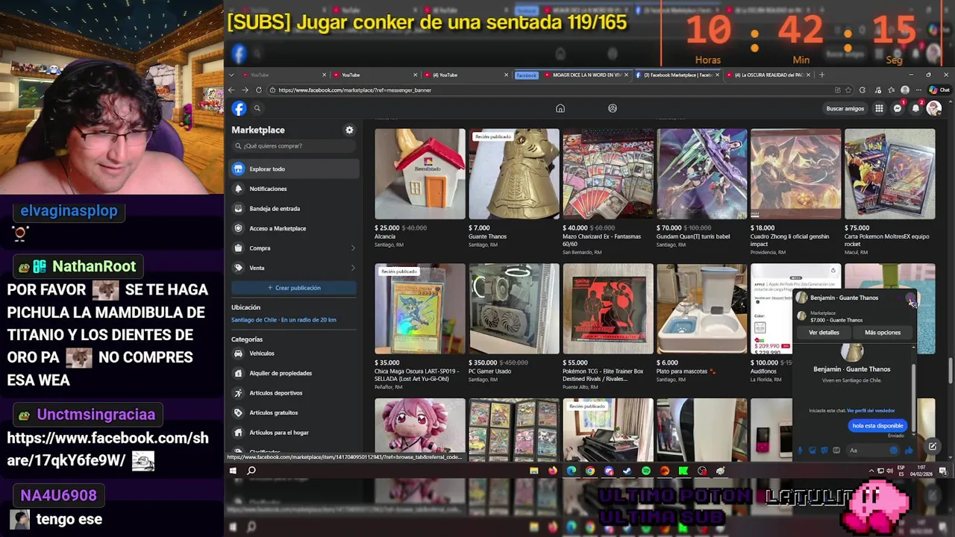Open Notificaciones in Marketplace sidebar
Viewport: 955px width, 537px height.
(x=295, y=189)
